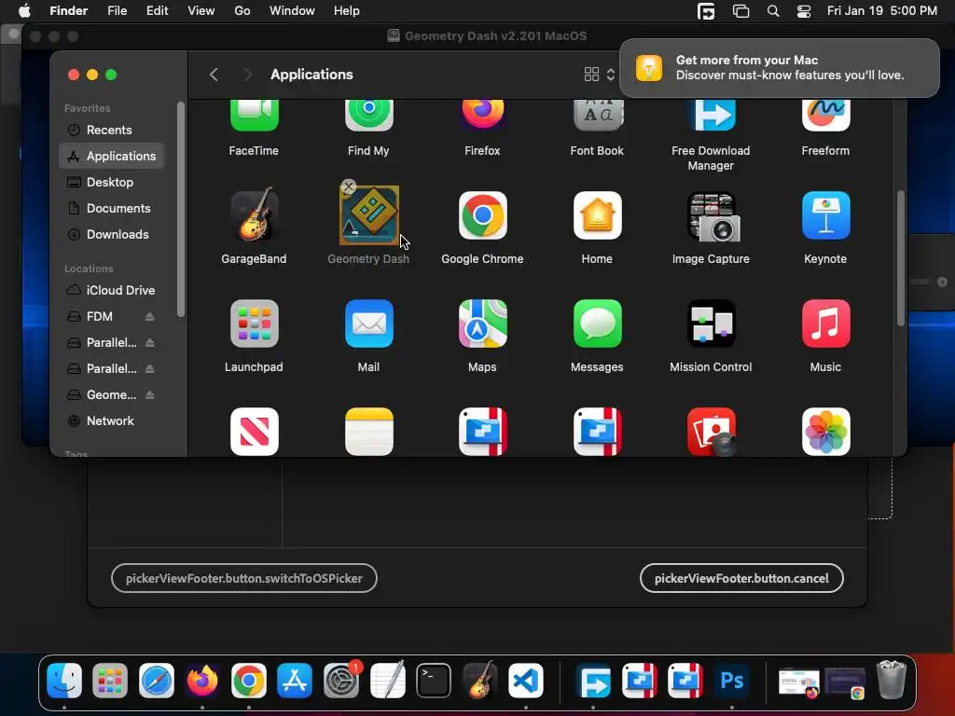955x716 pixels.
Task: Select the Photos app icon
Action: [x=826, y=431]
